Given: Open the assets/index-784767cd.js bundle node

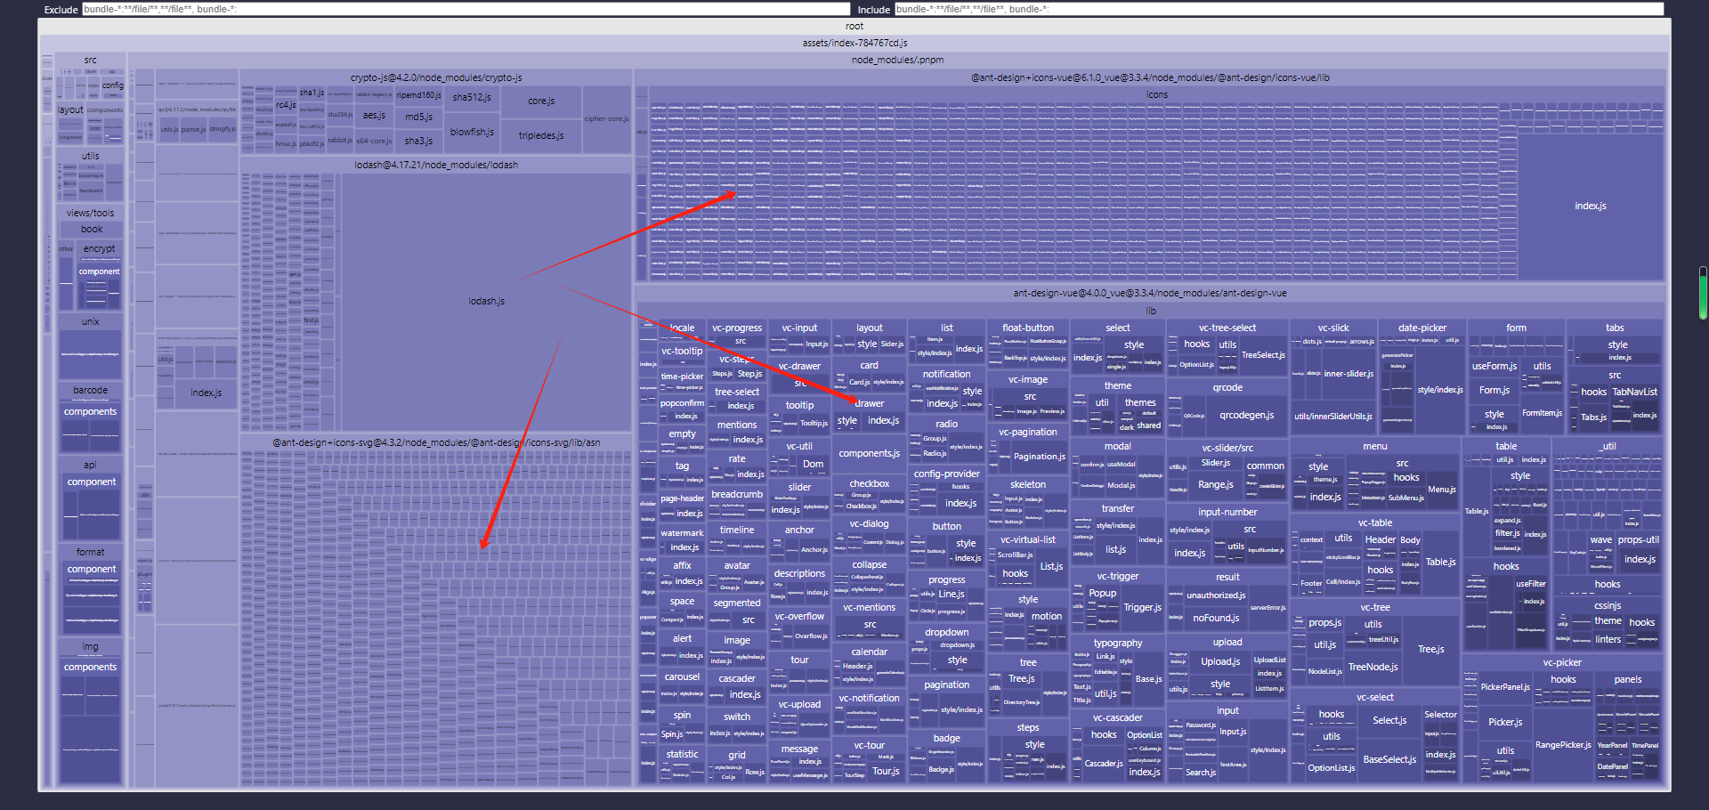Looking at the screenshot, I should 854,43.
